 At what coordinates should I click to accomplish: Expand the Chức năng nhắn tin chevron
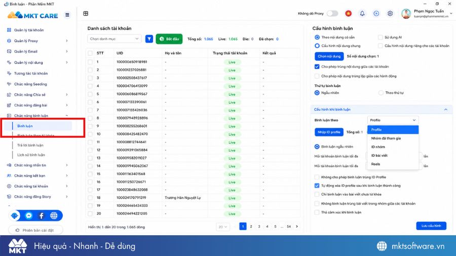pos(66,165)
